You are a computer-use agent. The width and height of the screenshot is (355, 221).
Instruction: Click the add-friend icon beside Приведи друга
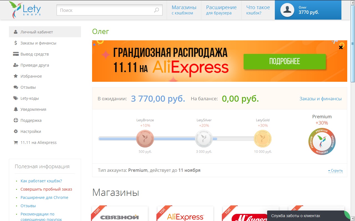click(x=16, y=65)
